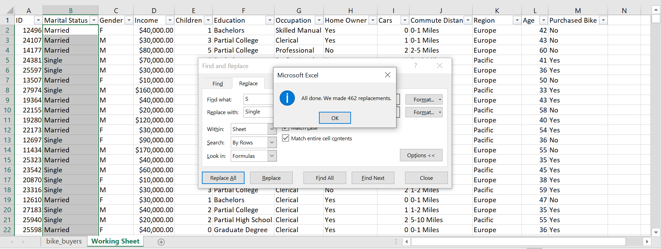
Task: Select row 22 header
Action: pos(7,230)
